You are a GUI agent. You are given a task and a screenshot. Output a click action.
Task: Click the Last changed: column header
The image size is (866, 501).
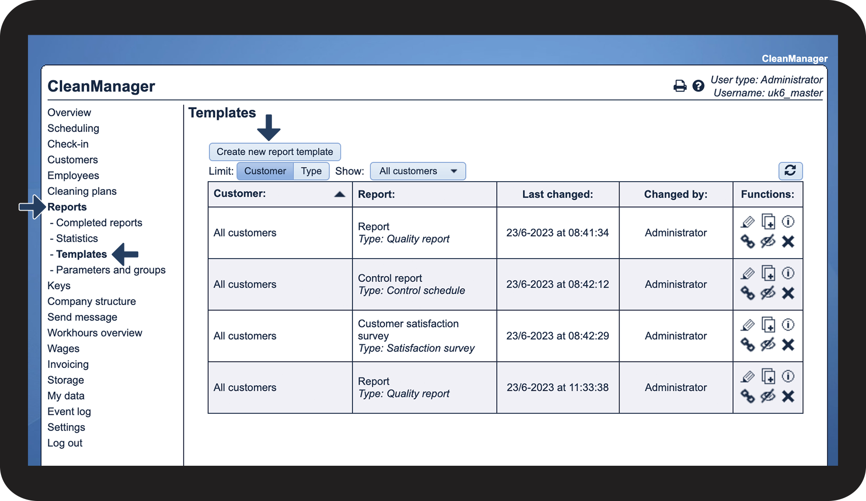558,194
